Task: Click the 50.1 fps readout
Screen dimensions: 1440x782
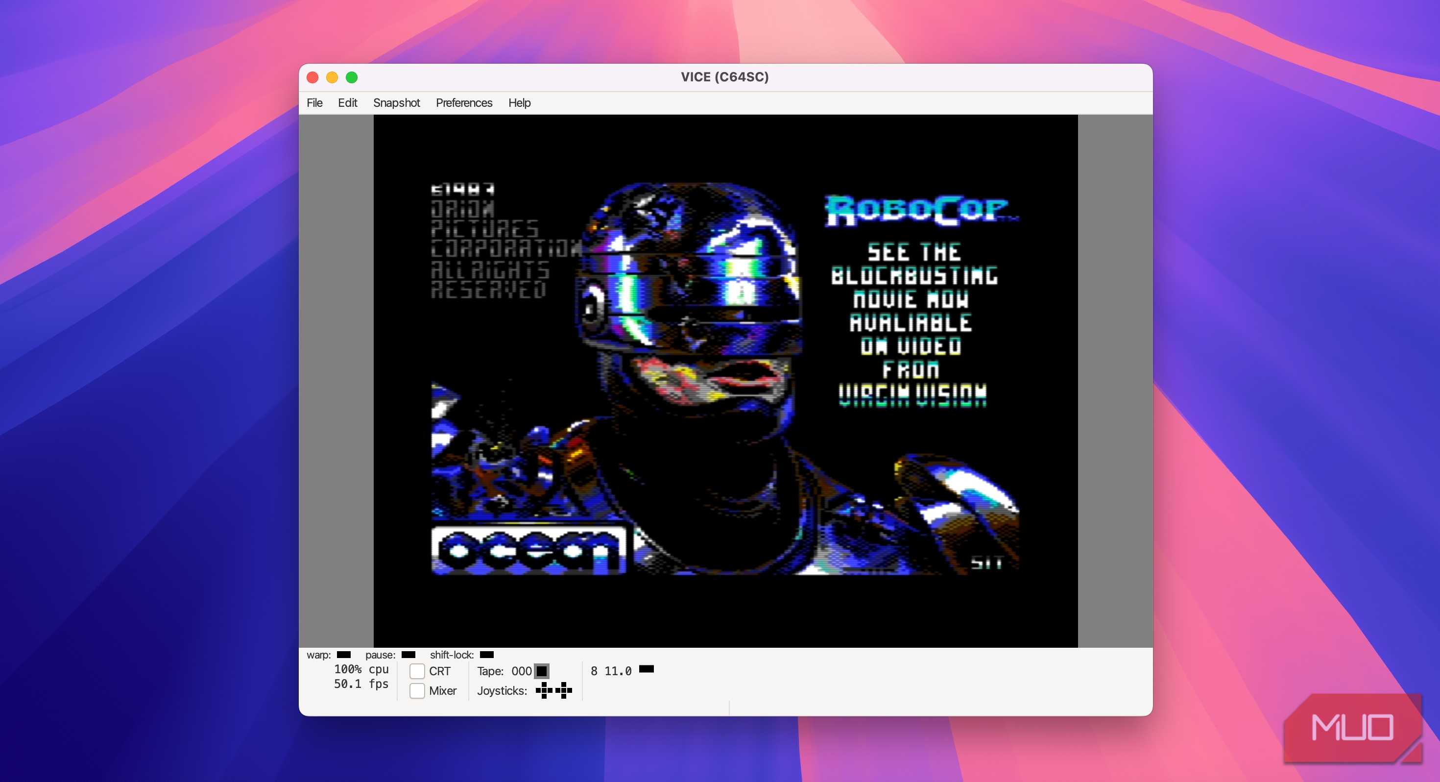Action: point(361,684)
